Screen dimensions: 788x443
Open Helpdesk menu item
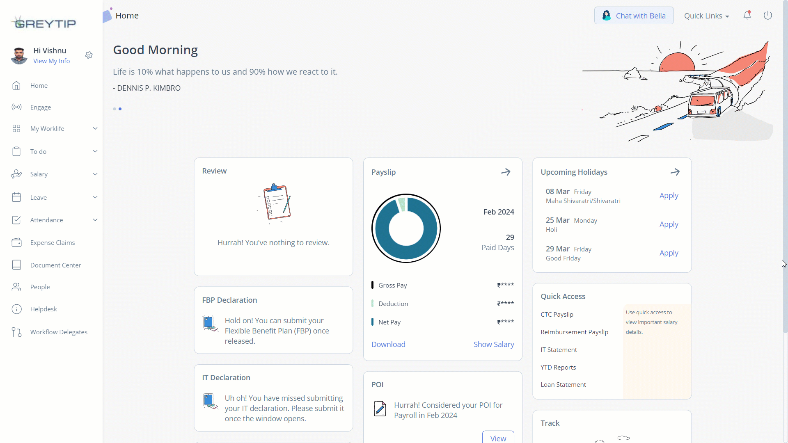44,309
